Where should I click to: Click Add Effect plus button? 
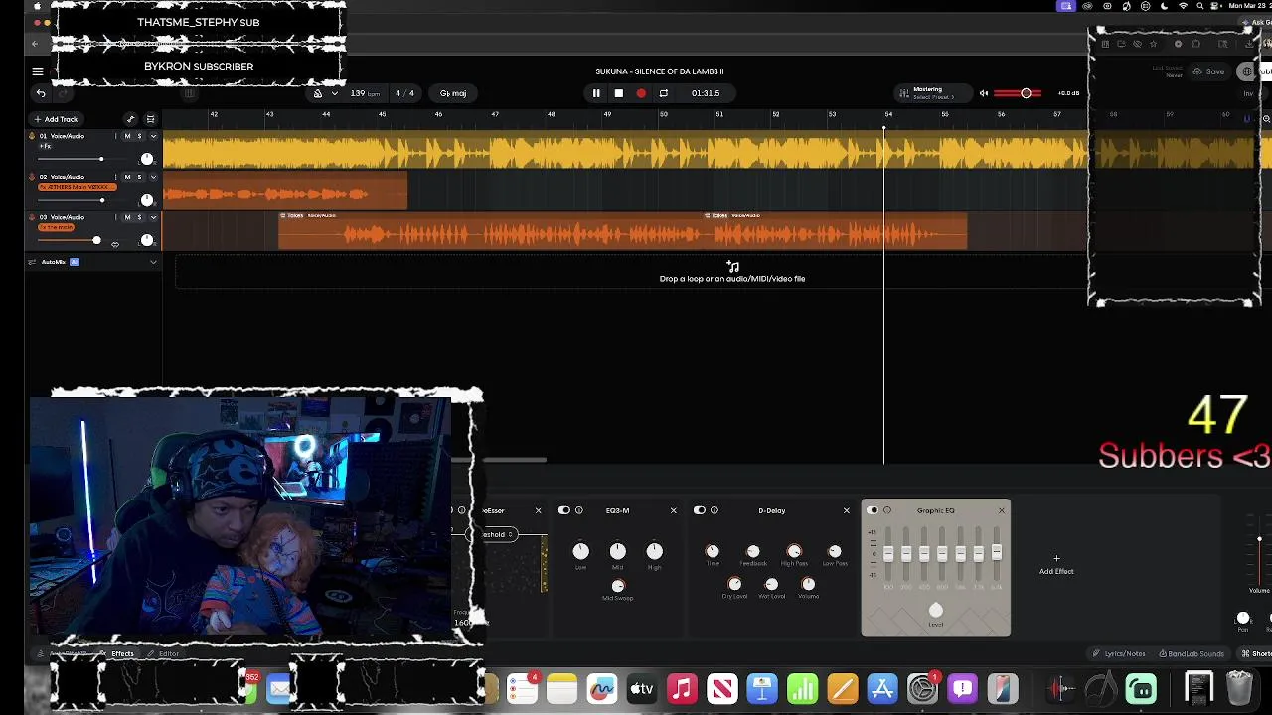tap(1056, 564)
